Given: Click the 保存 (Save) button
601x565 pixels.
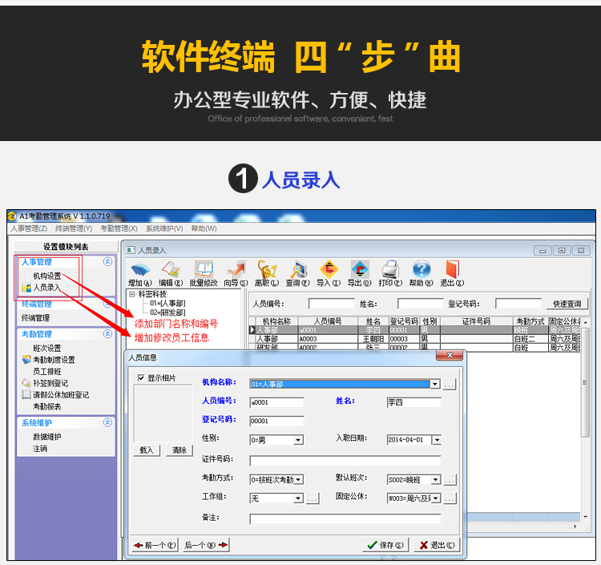Looking at the screenshot, I should (x=385, y=545).
